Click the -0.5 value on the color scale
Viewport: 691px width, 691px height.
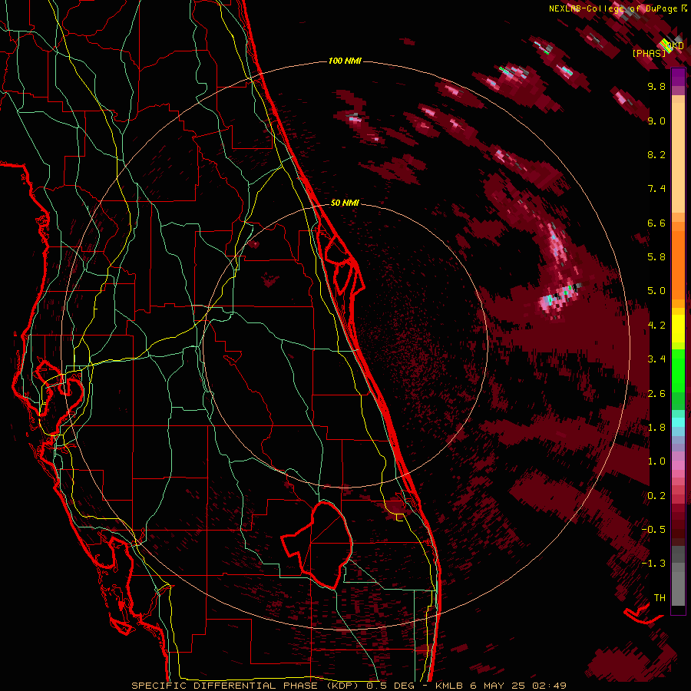[x=653, y=530]
